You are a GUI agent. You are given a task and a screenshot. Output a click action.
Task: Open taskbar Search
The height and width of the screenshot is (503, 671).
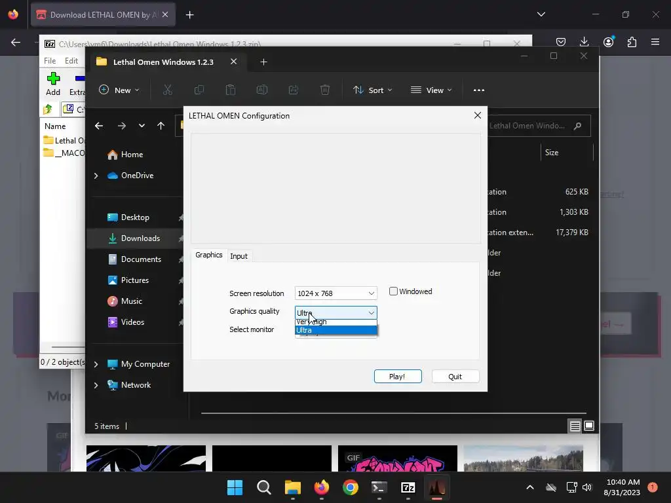[x=263, y=487]
